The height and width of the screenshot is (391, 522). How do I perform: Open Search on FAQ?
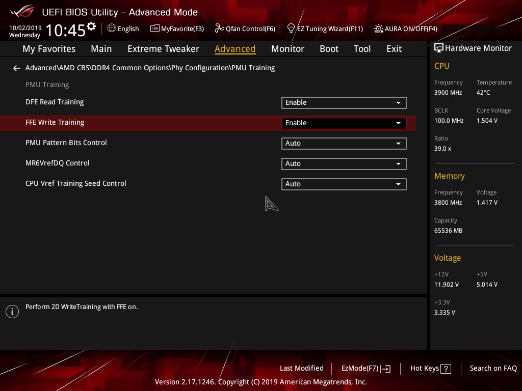coord(493,369)
